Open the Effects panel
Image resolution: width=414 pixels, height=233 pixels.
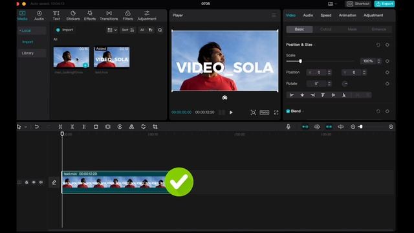pos(90,16)
